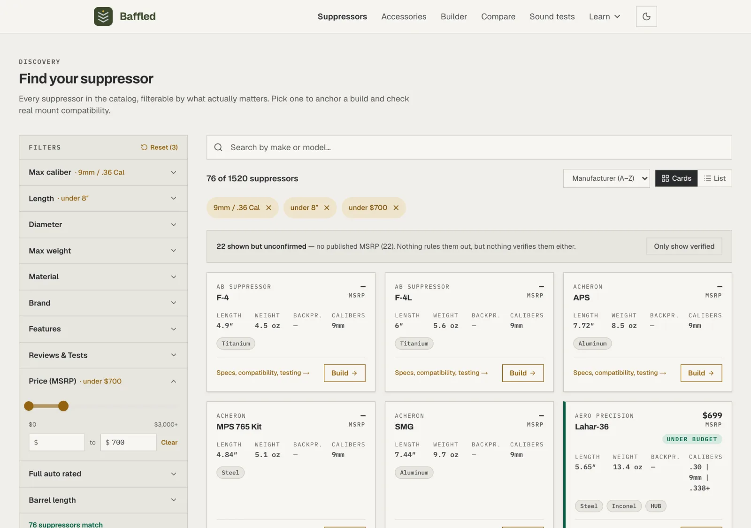
Task: Expand the Max weight filter
Action: [x=103, y=251]
